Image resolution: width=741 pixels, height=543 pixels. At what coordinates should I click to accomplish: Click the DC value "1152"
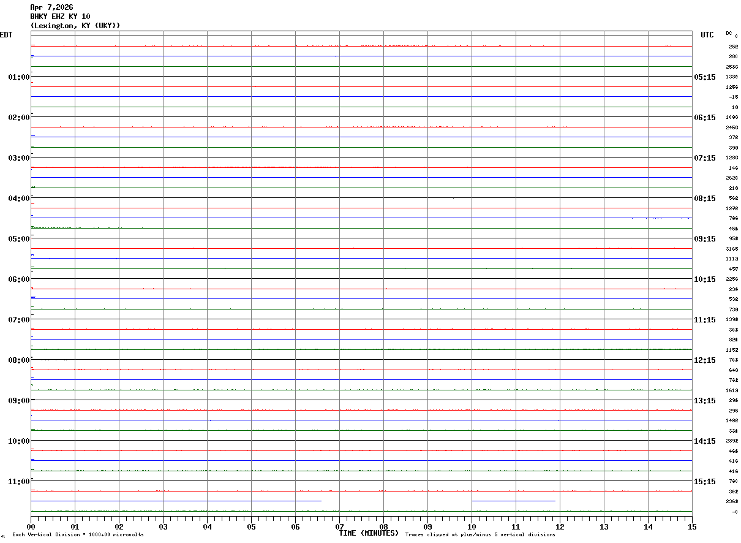(x=732, y=350)
